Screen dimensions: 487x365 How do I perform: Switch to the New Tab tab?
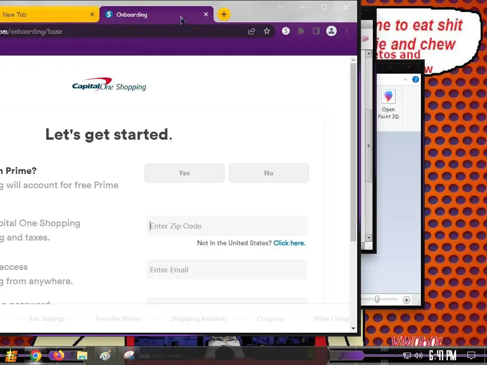tap(47, 15)
